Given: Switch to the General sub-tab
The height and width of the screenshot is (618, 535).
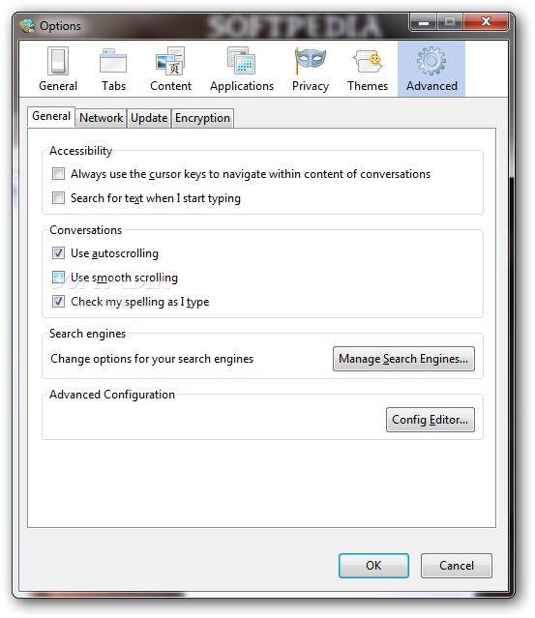Looking at the screenshot, I should point(51,117).
